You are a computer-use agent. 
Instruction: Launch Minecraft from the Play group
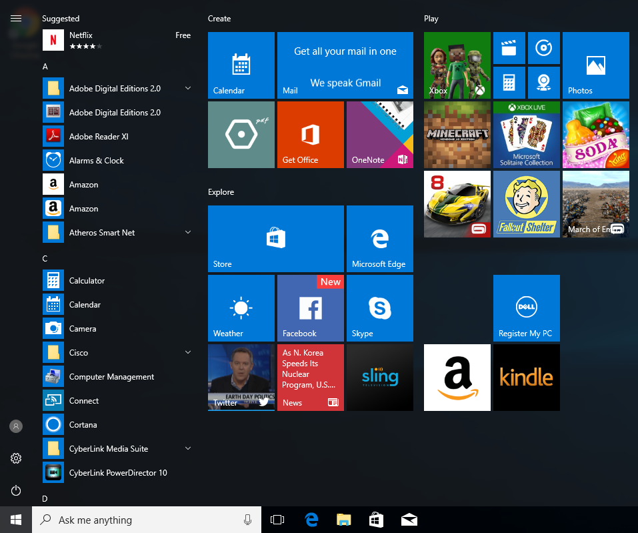pyautogui.click(x=457, y=135)
